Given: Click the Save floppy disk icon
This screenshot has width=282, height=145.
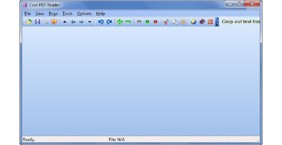Looking at the screenshot, I should [37, 22].
